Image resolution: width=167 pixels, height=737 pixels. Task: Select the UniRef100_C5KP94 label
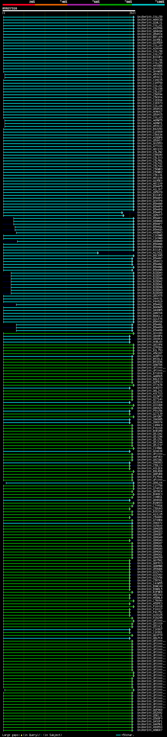[150, 94]
